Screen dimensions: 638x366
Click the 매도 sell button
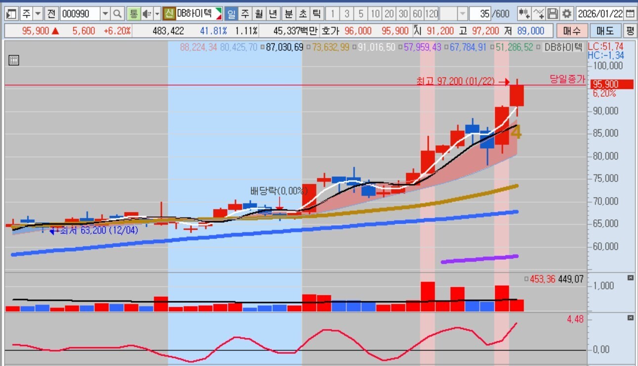[605, 31]
